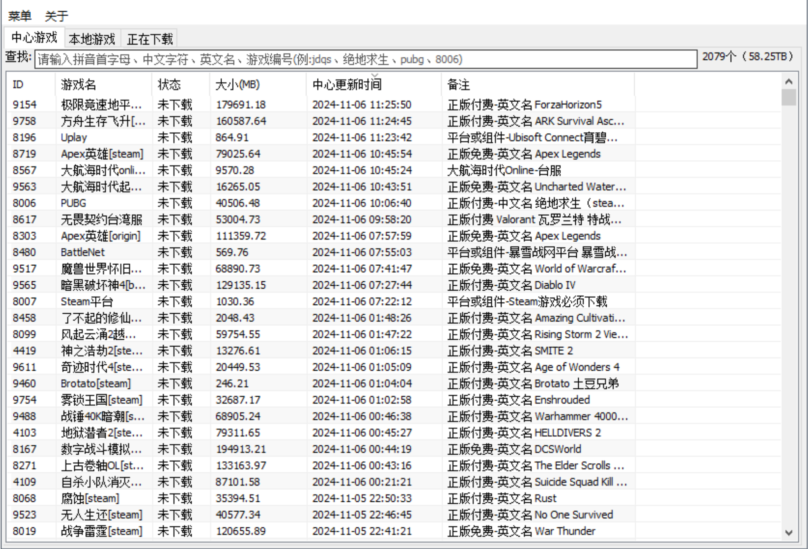This screenshot has height=549, width=808.
Task: Sort the list by ID column header
Action: pyautogui.click(x=31, y=84)
